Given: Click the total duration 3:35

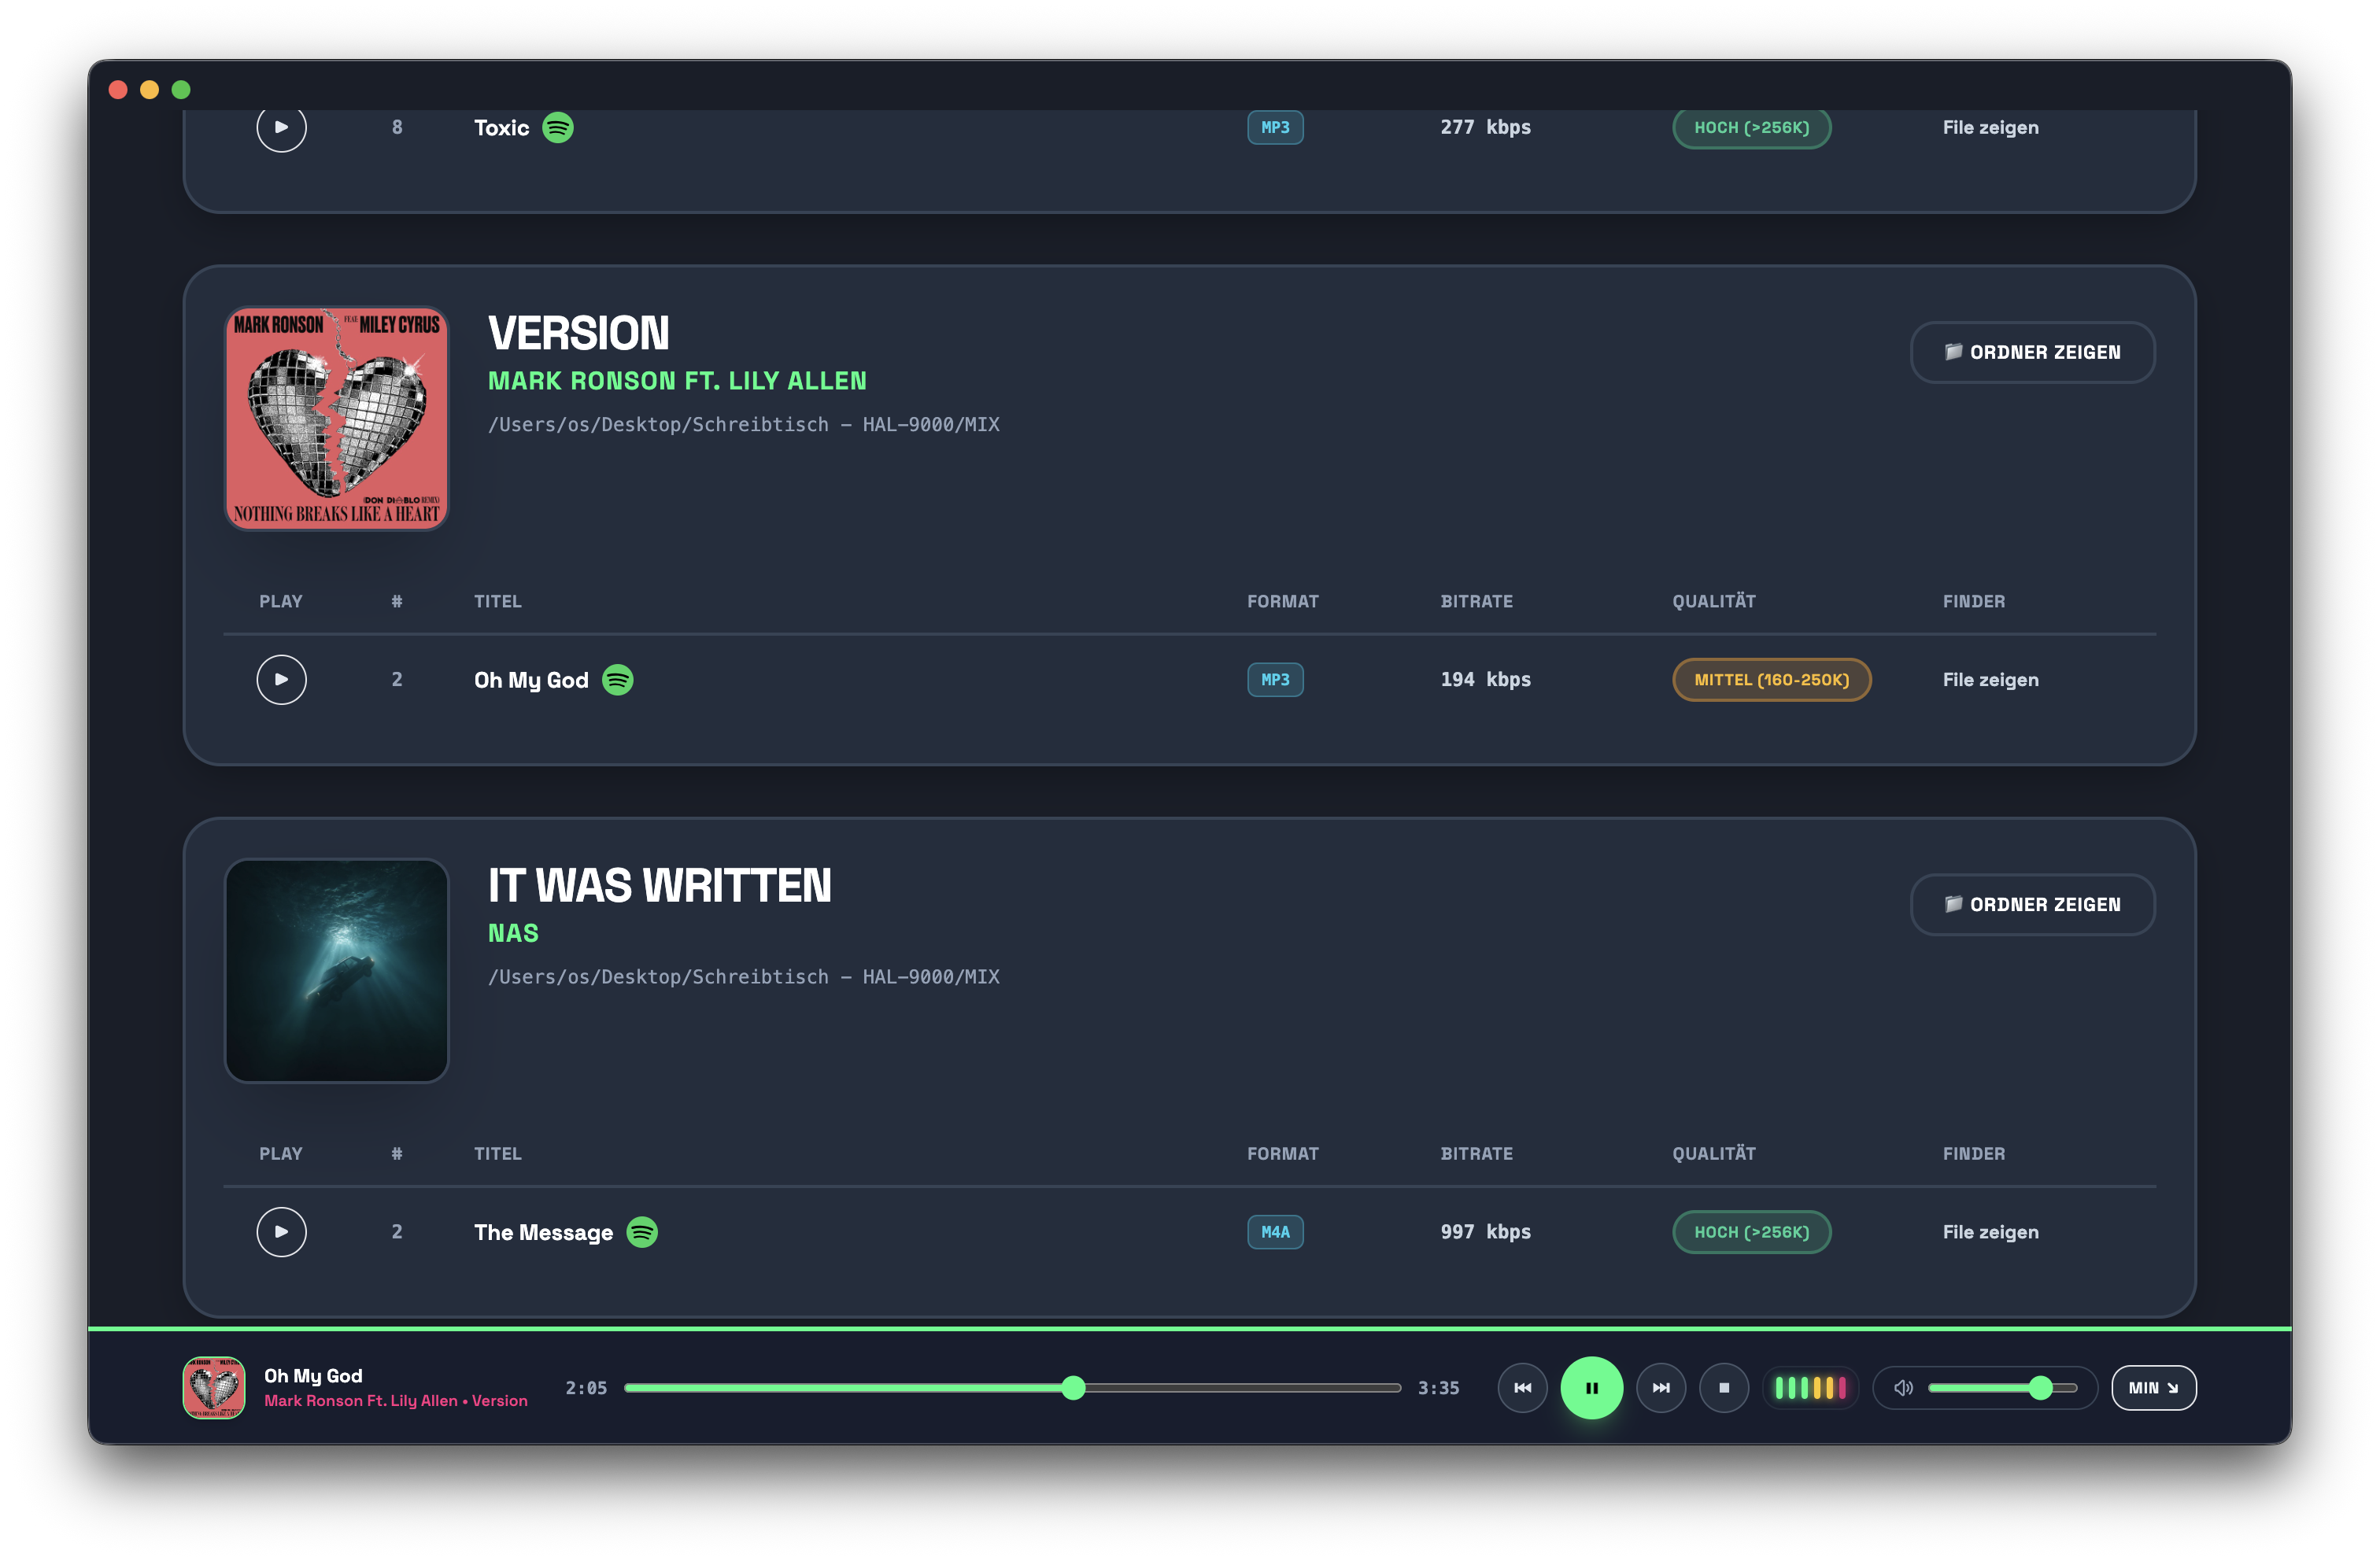Looking at the screenshot, I should [1438, 1388].
